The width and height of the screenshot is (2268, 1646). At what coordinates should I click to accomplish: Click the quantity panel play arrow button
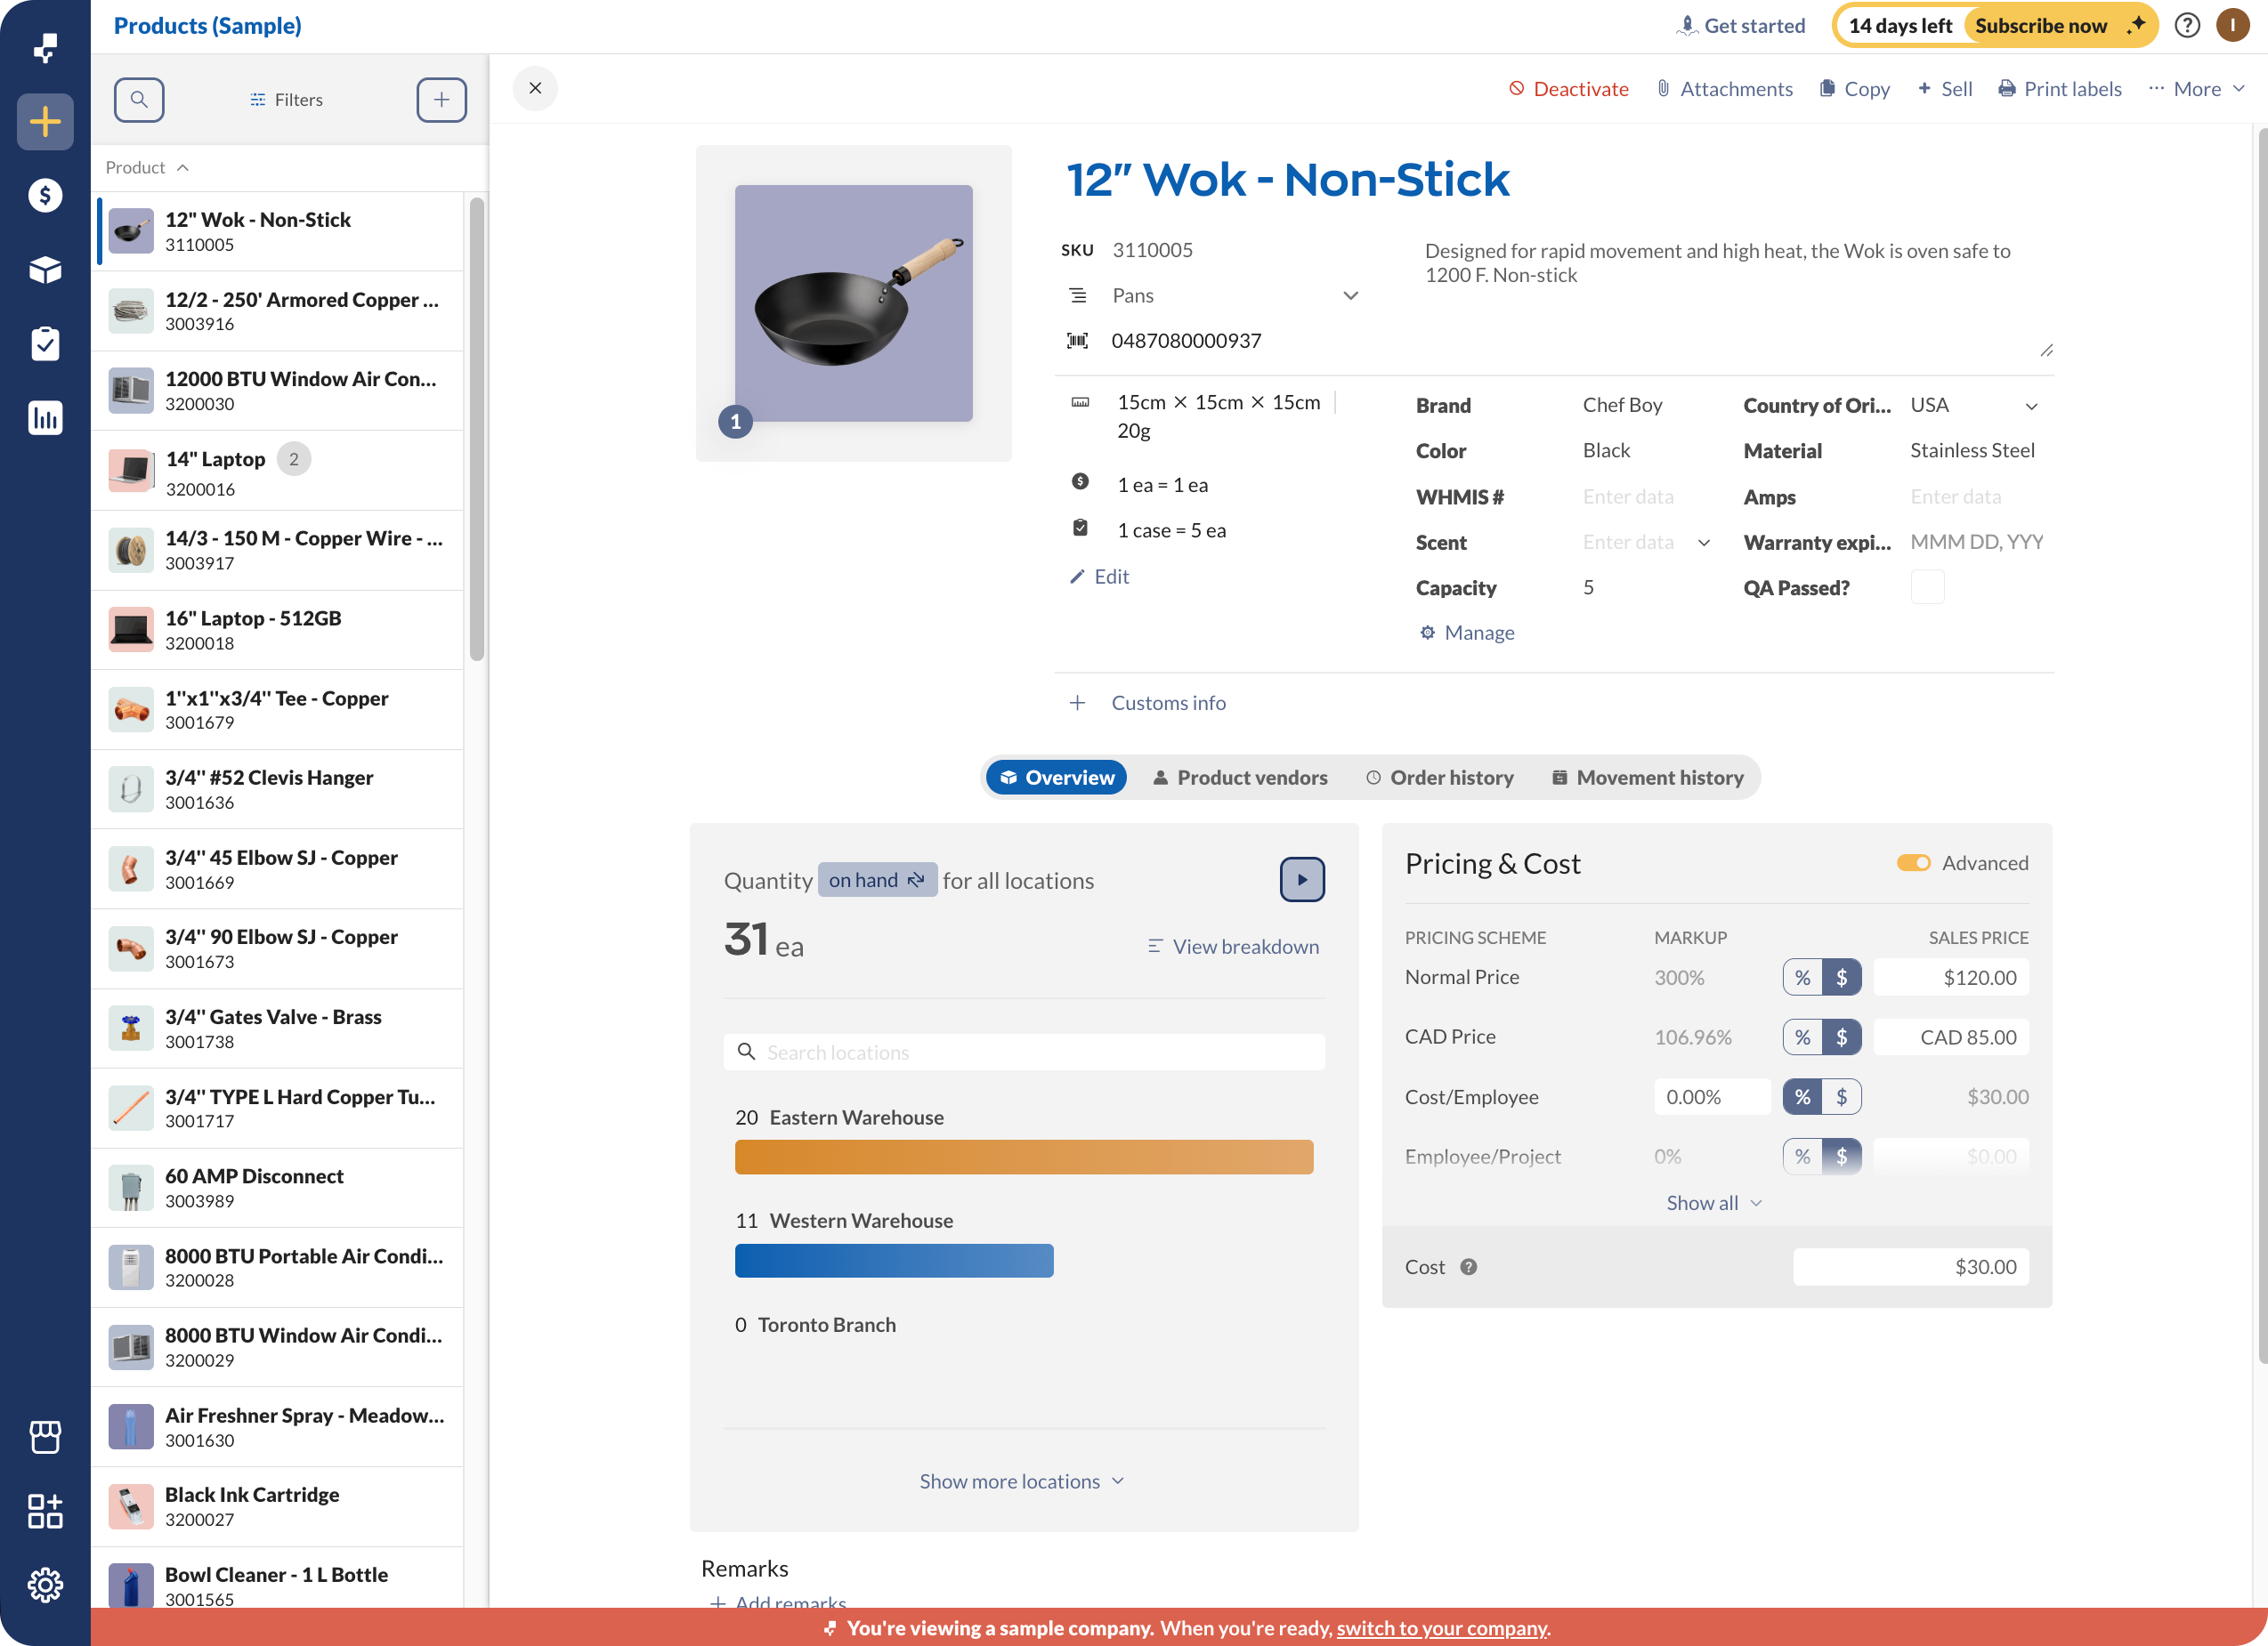1301,879
